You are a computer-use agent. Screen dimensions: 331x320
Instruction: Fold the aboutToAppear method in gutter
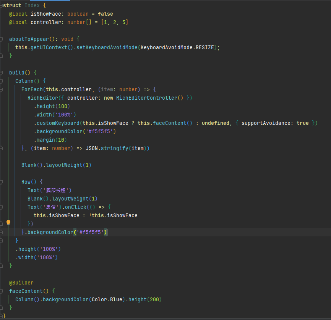(2, 39)
